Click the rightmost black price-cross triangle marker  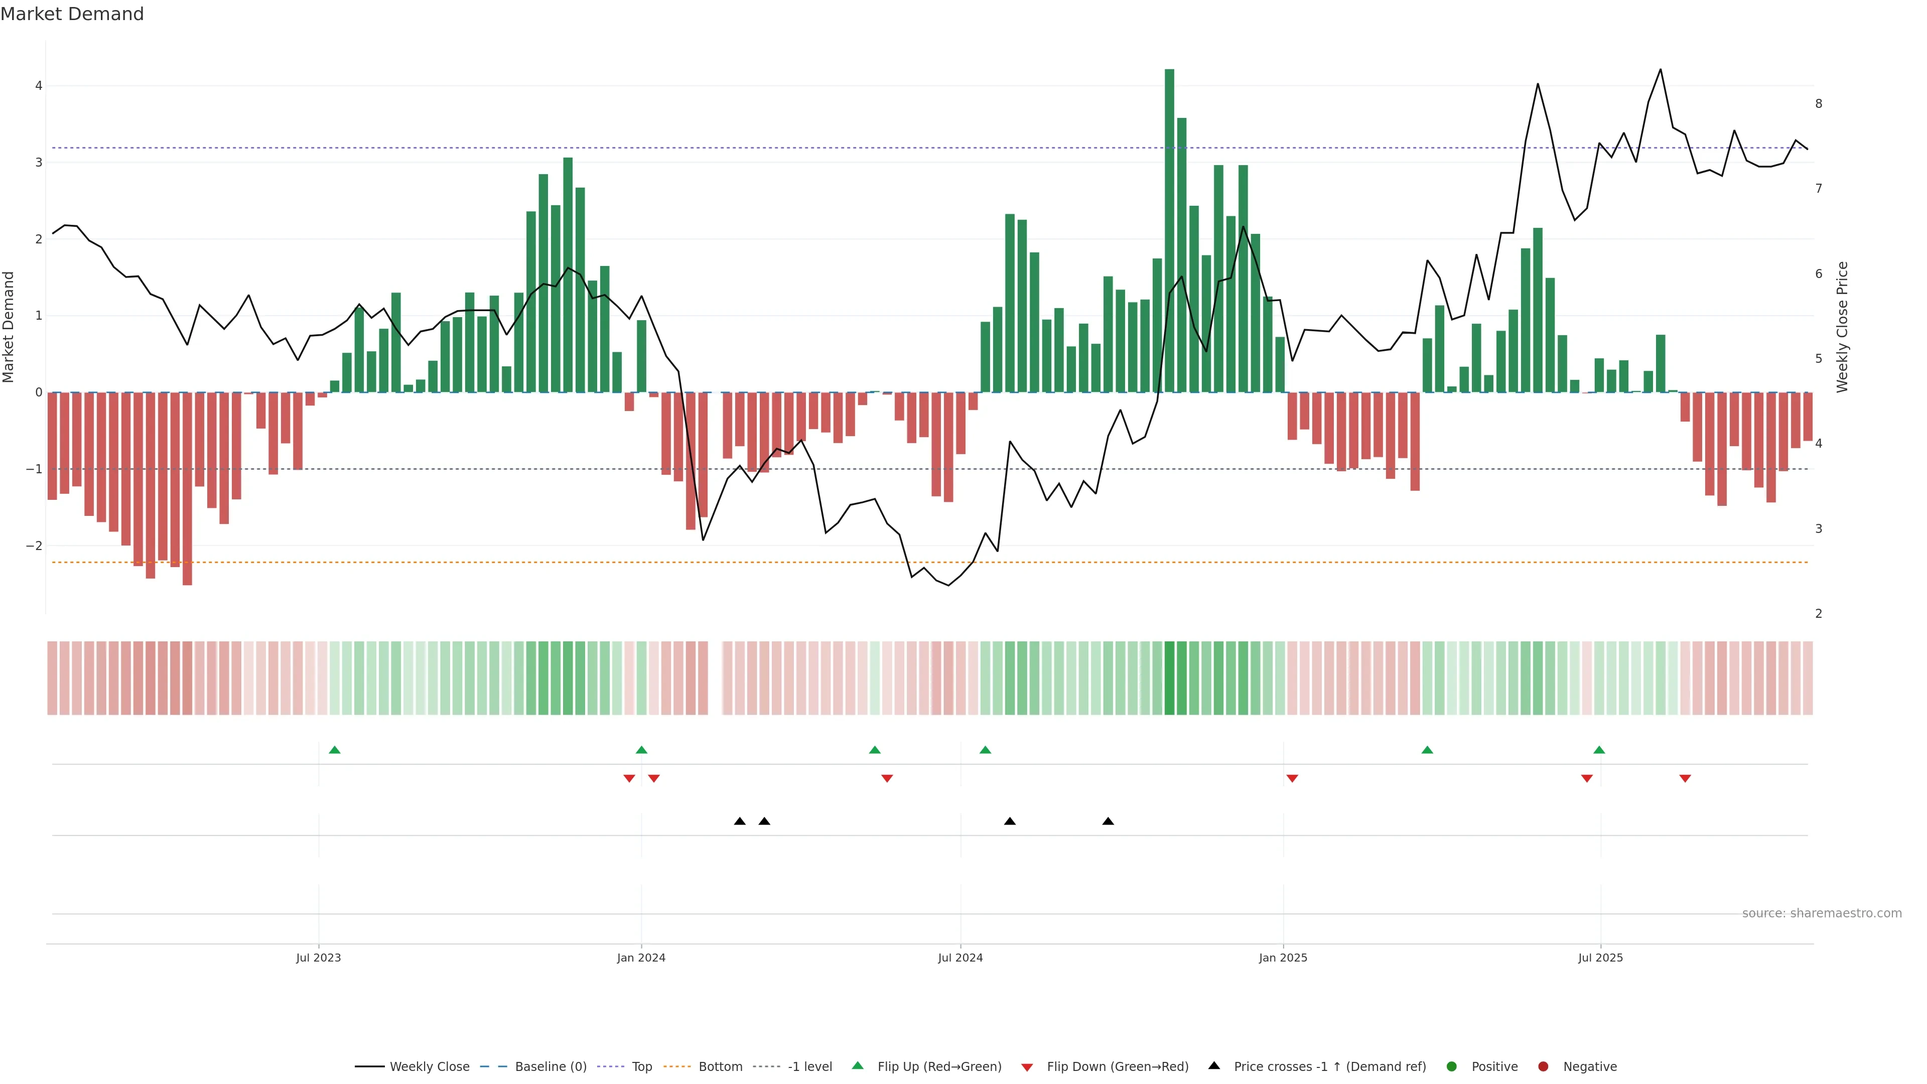[1108, 822]
